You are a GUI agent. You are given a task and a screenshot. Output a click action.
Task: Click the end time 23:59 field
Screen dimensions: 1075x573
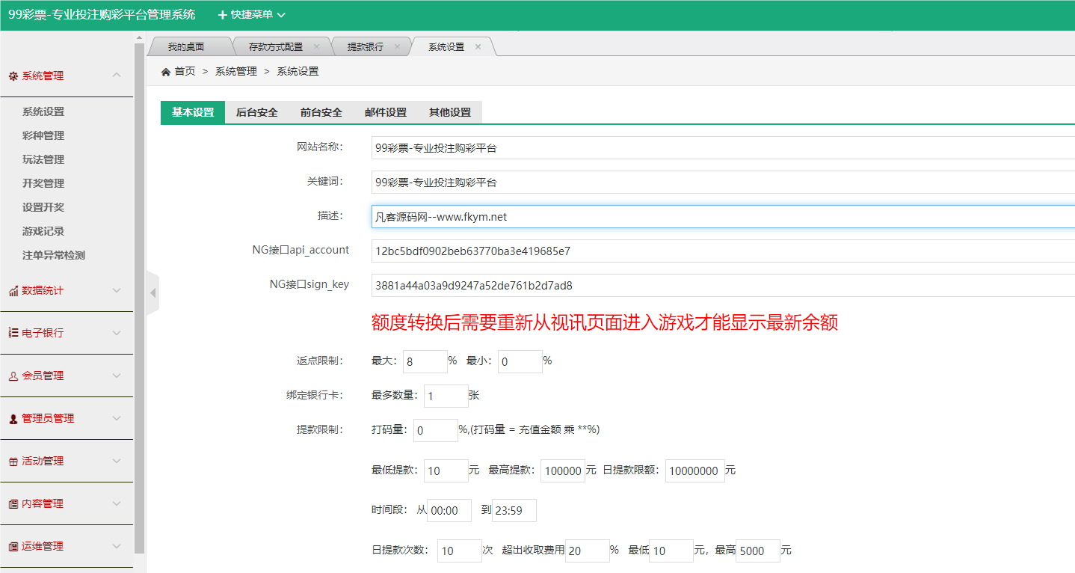514,511
